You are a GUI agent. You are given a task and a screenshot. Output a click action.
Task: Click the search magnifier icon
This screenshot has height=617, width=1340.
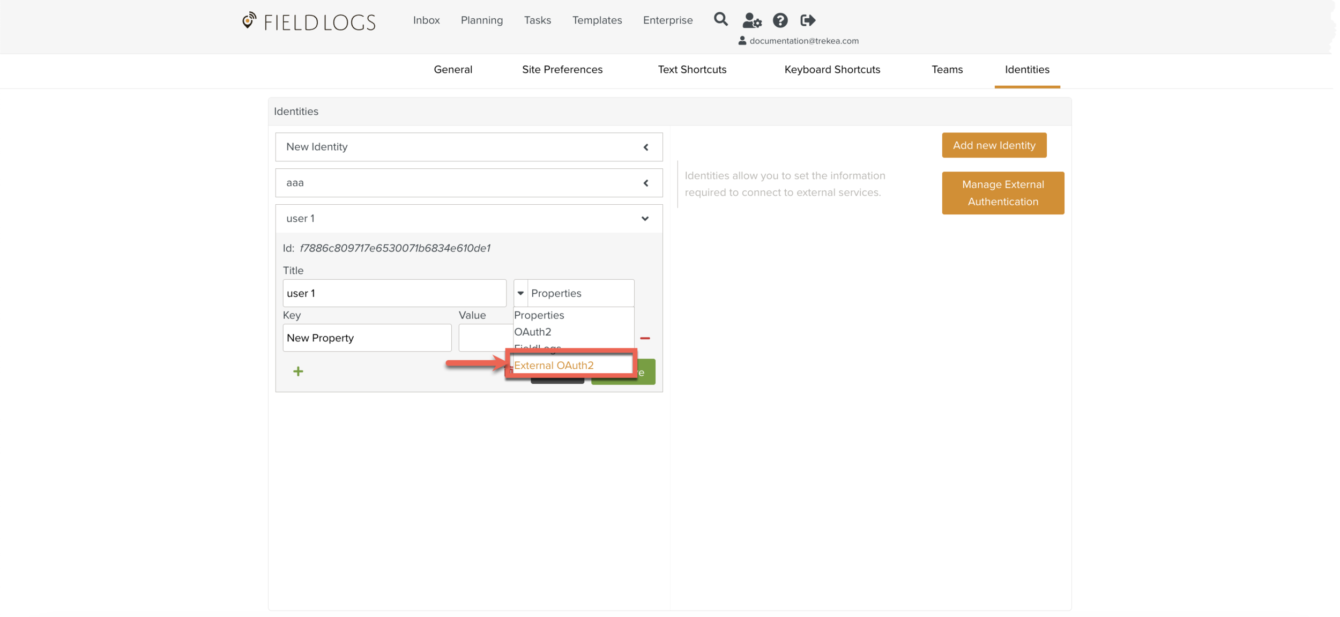click(x=720, y=20)
